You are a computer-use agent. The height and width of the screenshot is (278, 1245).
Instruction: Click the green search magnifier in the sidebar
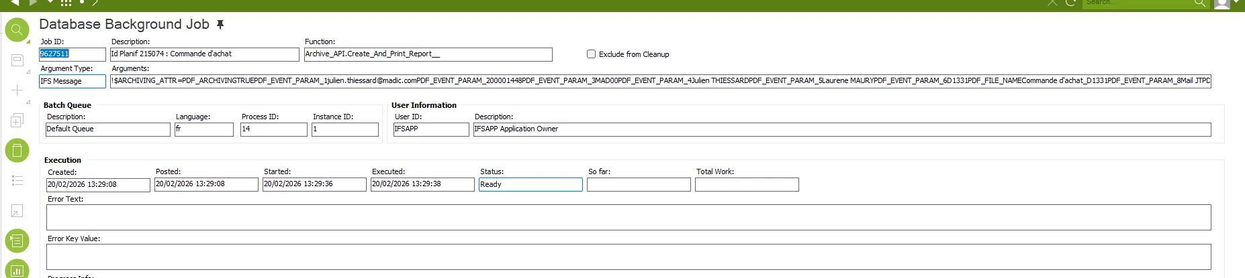(x=17, y=30)
